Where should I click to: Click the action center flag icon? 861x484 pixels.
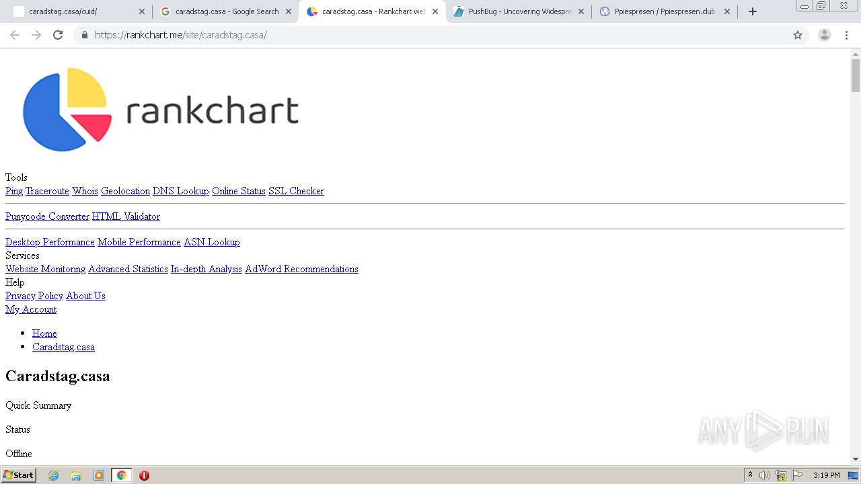click(x=797, y=475)
